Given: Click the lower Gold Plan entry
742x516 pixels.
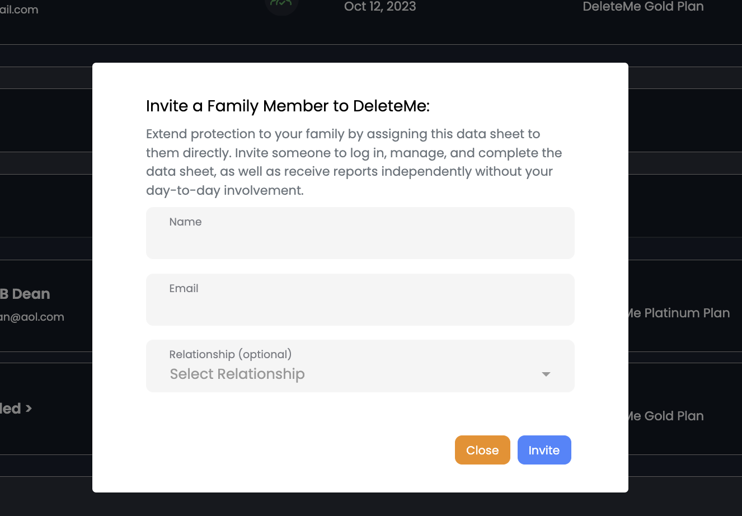Looking at the screenshot, I should tap(666, 416).
